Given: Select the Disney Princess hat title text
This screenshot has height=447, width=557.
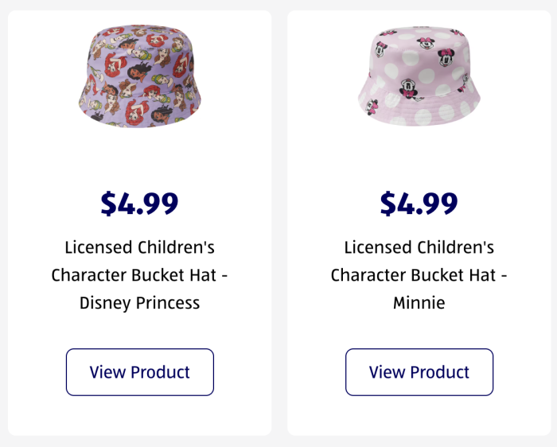Looking at the screenshot, I should [139, 275].
